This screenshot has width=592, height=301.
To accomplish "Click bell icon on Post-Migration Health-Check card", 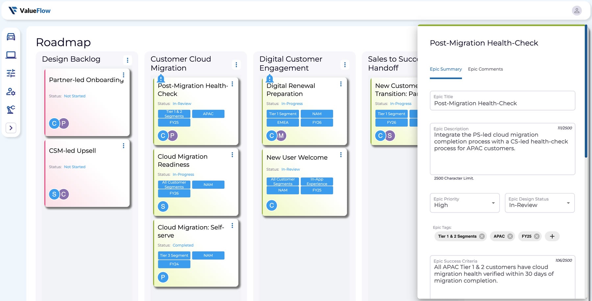I will click(161, 78).
